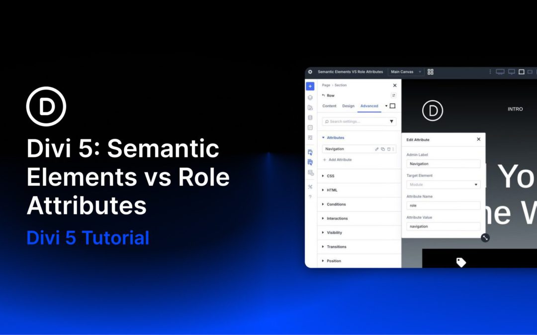
Task: Open the crossed tools icon in the sidebar
Action: coord(310,187)
